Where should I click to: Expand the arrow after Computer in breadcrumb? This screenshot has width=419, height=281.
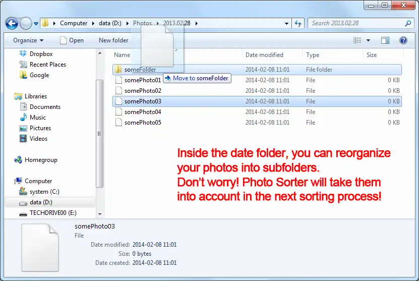93,23
